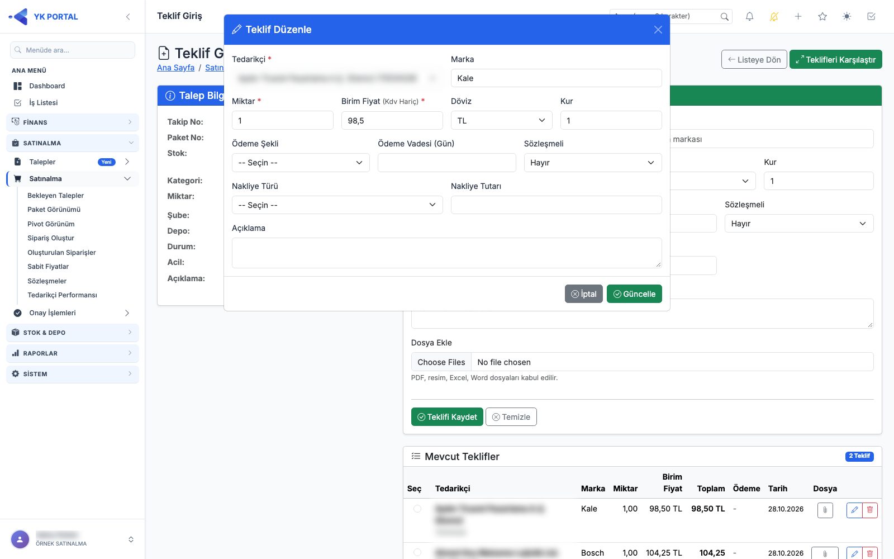Click the YK Portal logo icon
The image size is (894, 559).
[x=18, y=17]
